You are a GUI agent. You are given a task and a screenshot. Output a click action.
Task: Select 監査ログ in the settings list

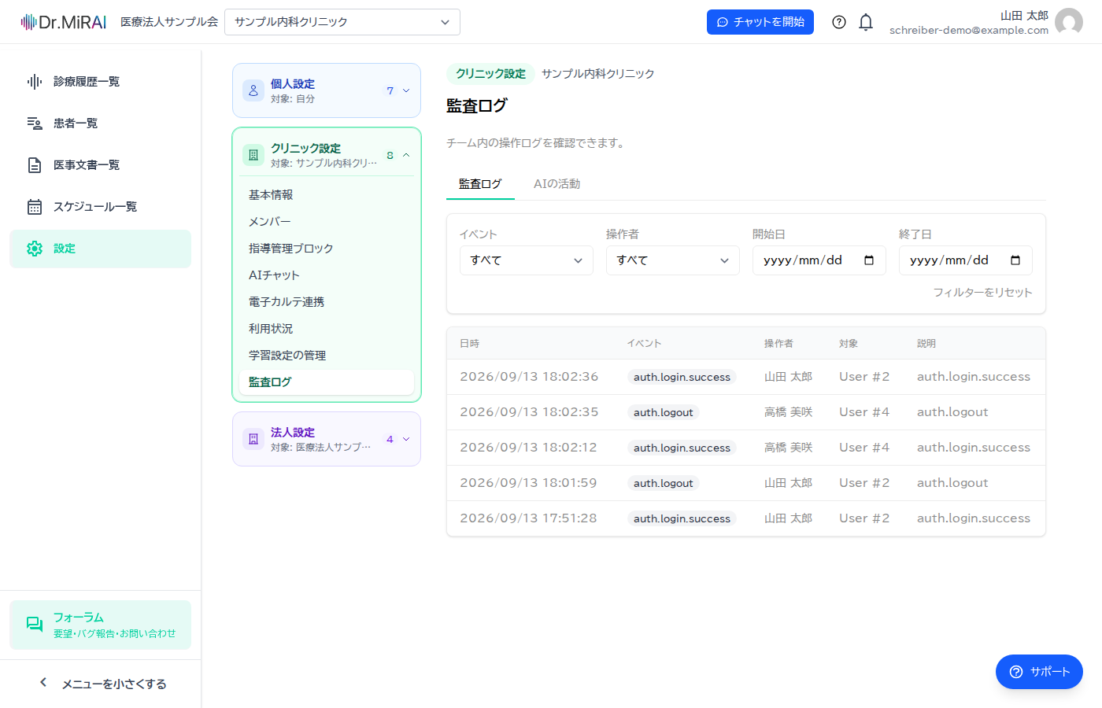pyautogui.click(x=327, y=382)
